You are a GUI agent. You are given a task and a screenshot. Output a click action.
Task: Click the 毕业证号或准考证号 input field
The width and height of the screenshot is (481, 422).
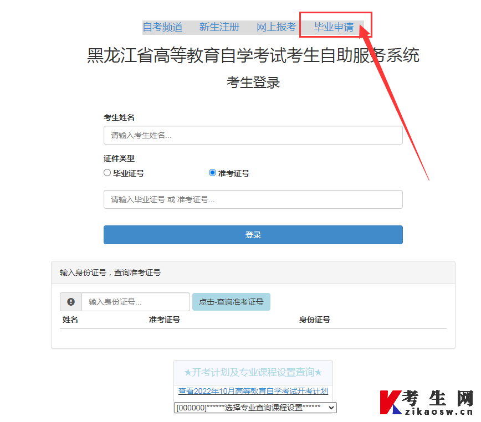(253, 199)
